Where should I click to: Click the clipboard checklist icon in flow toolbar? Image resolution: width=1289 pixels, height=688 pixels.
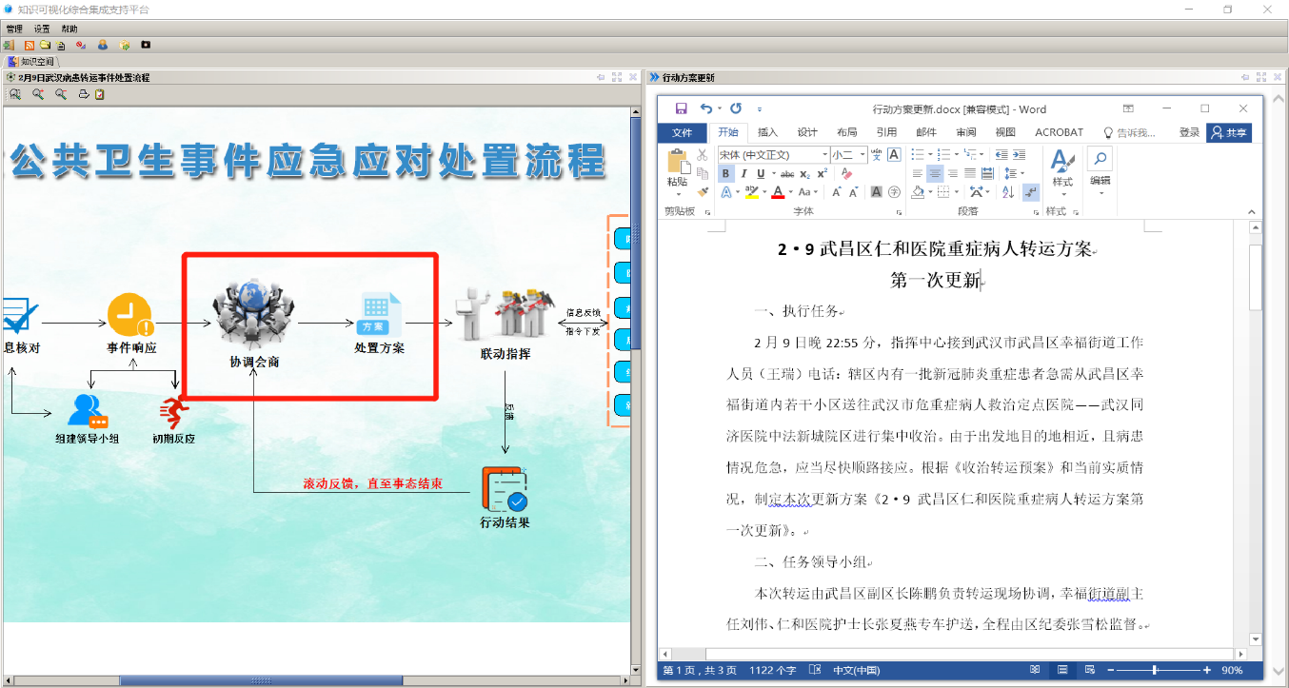99,94
